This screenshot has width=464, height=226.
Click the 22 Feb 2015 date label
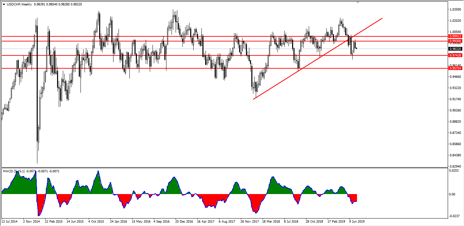click(54, 222)
